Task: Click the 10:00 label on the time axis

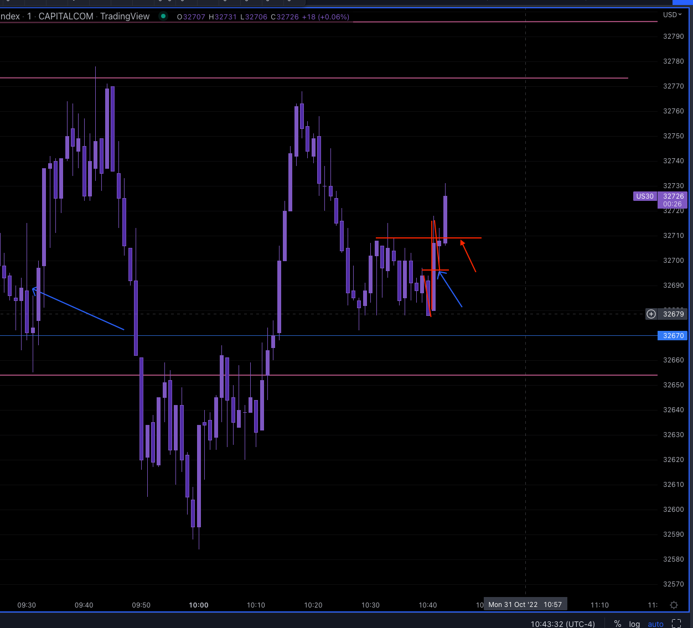Action: click(x=198, y=605)
